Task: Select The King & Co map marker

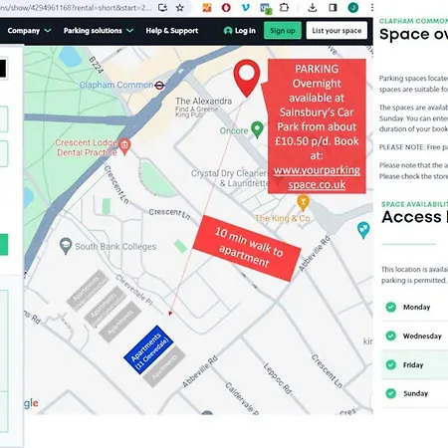Action: point(303,203)
